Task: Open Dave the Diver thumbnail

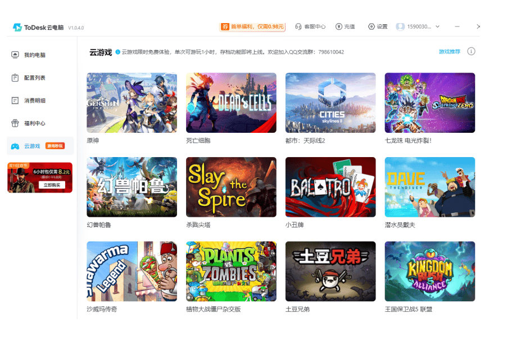Action: [x=430, y=187]
